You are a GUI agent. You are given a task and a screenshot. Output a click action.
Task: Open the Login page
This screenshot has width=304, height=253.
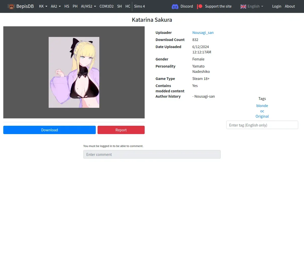point(277,6)
